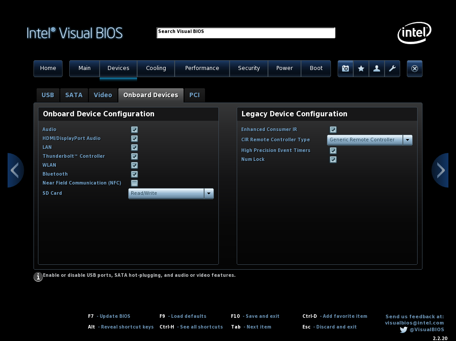Switch to the USB tab
456x341 pixels.
(x=48, y=95)
